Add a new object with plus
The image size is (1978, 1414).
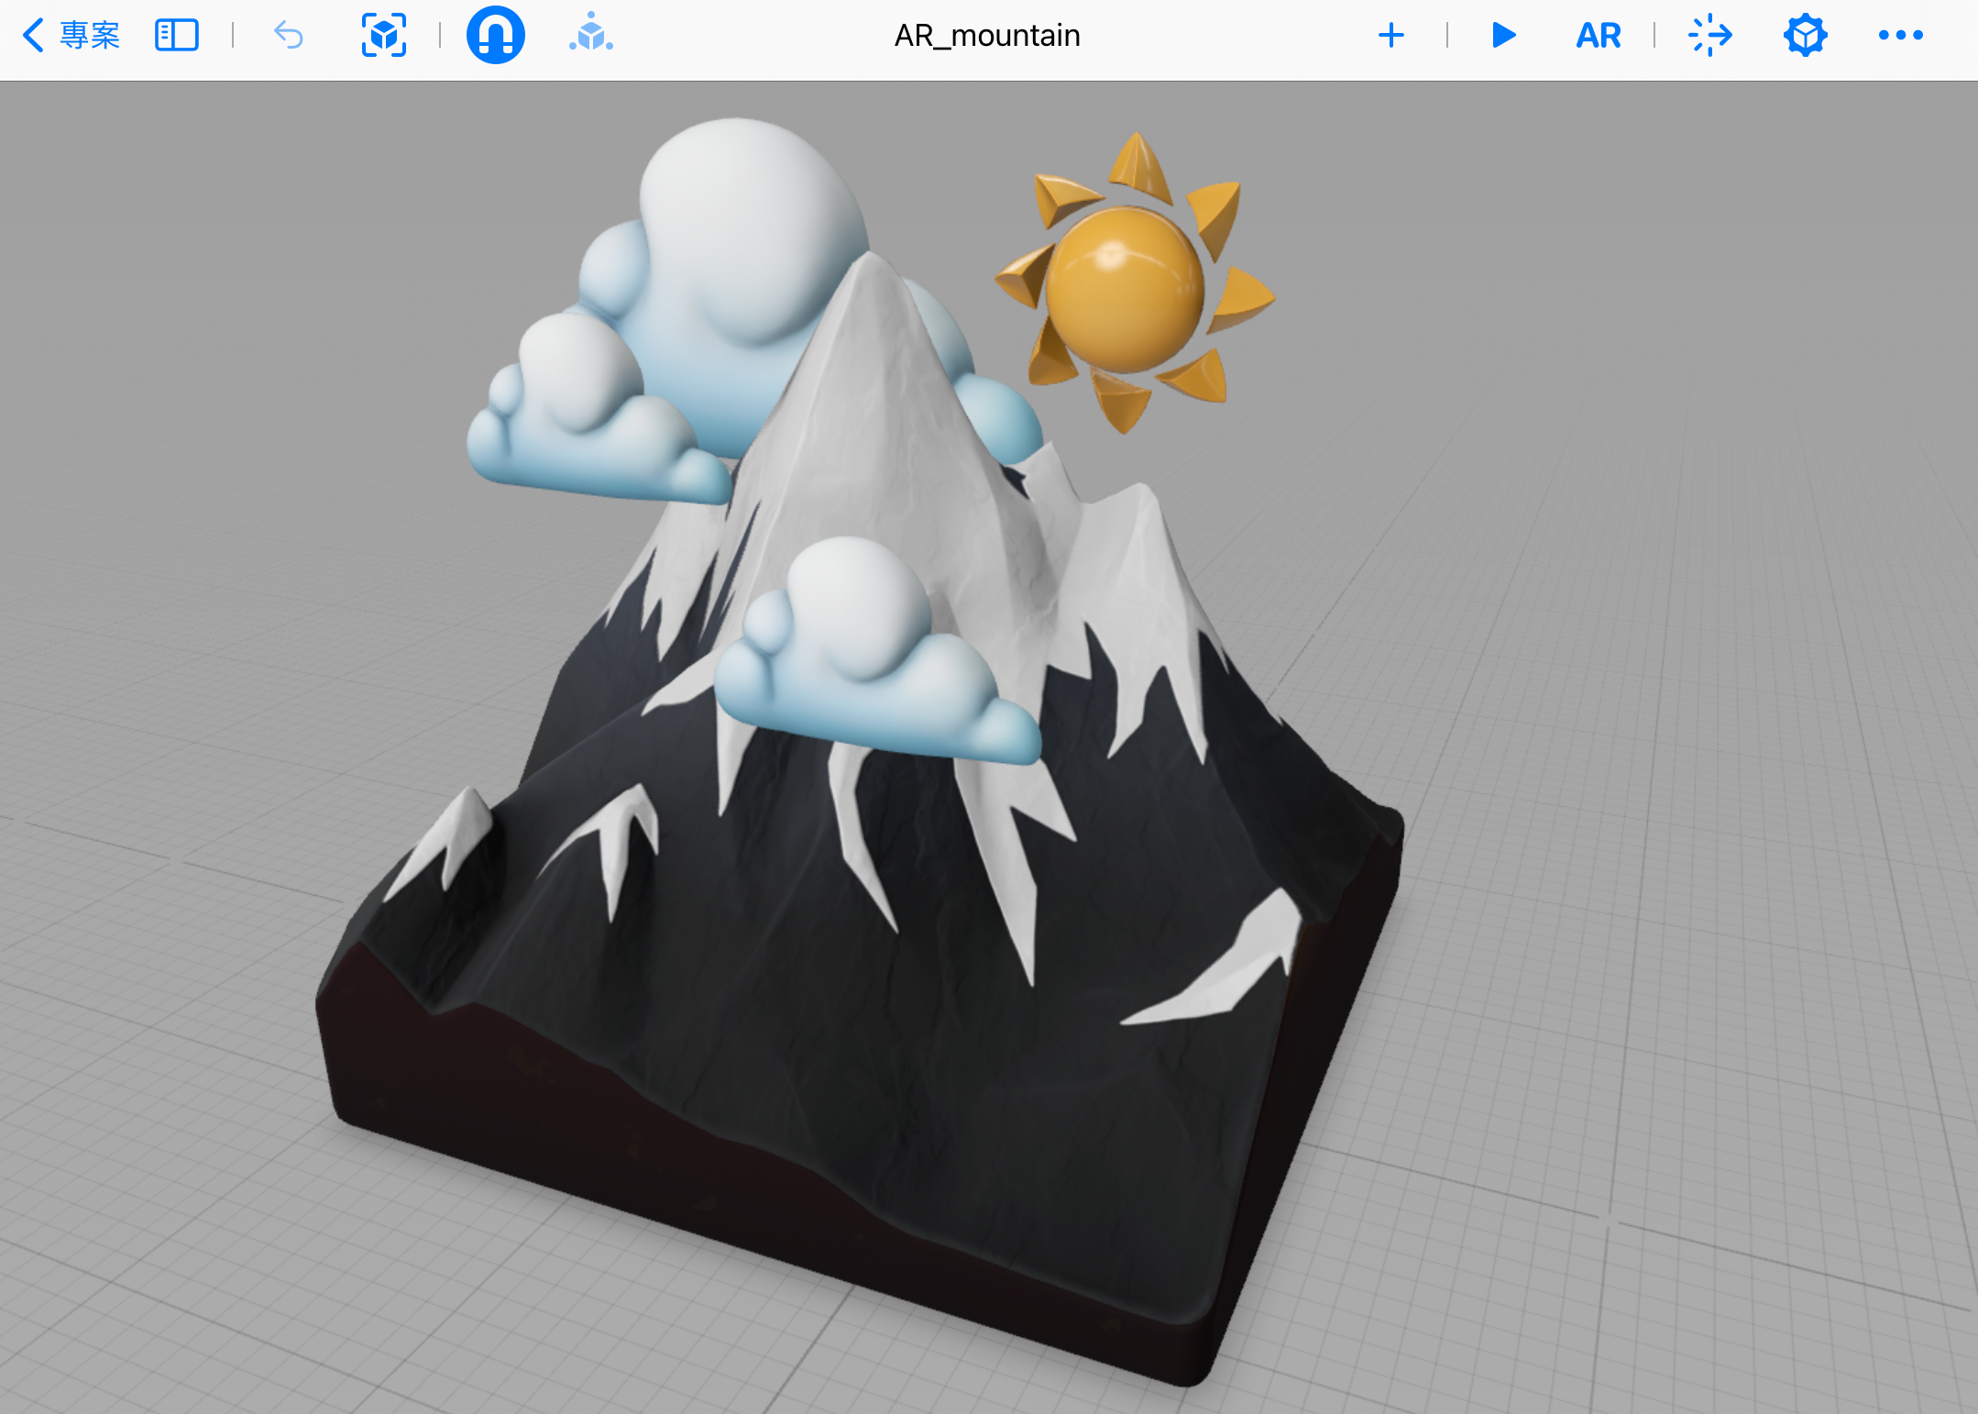tap(1390, 36)
